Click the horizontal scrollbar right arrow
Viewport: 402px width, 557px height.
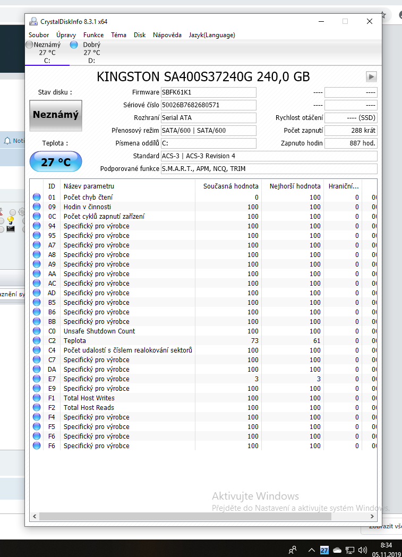pos(373,516)
